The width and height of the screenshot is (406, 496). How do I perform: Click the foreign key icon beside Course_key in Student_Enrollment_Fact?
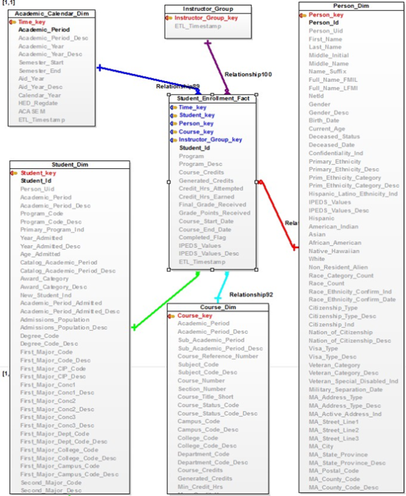tap(173, 132)
